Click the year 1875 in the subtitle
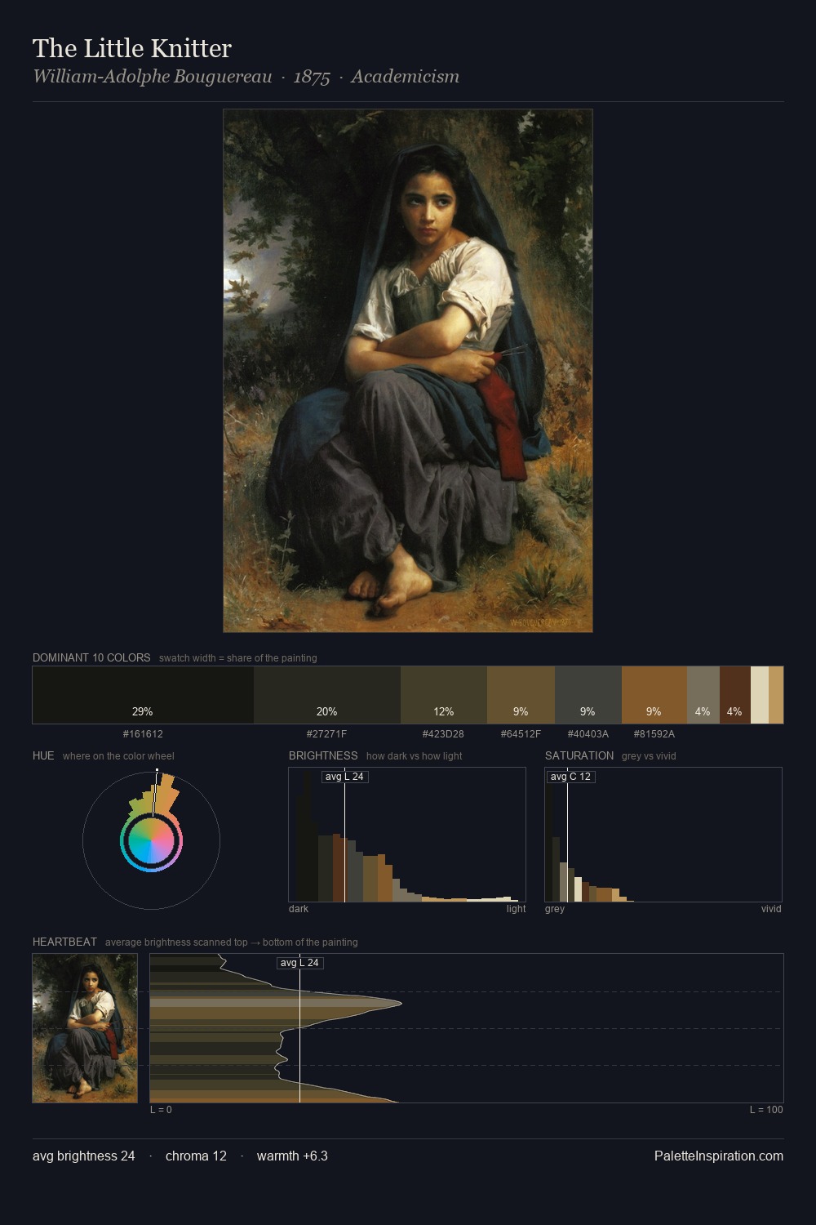This screenshot has width=816, height=1225. pyautogui.click(x=312, y=77)
